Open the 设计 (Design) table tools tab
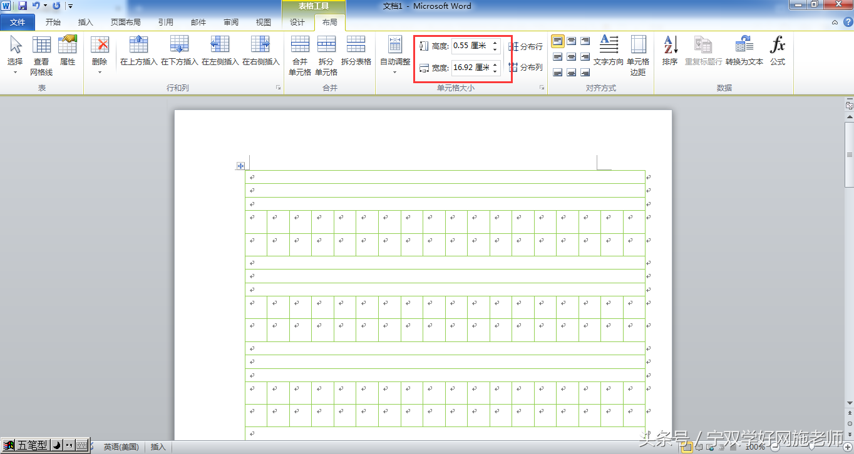The width and height of the screenshot is (854, 454). tap(297, 23)
